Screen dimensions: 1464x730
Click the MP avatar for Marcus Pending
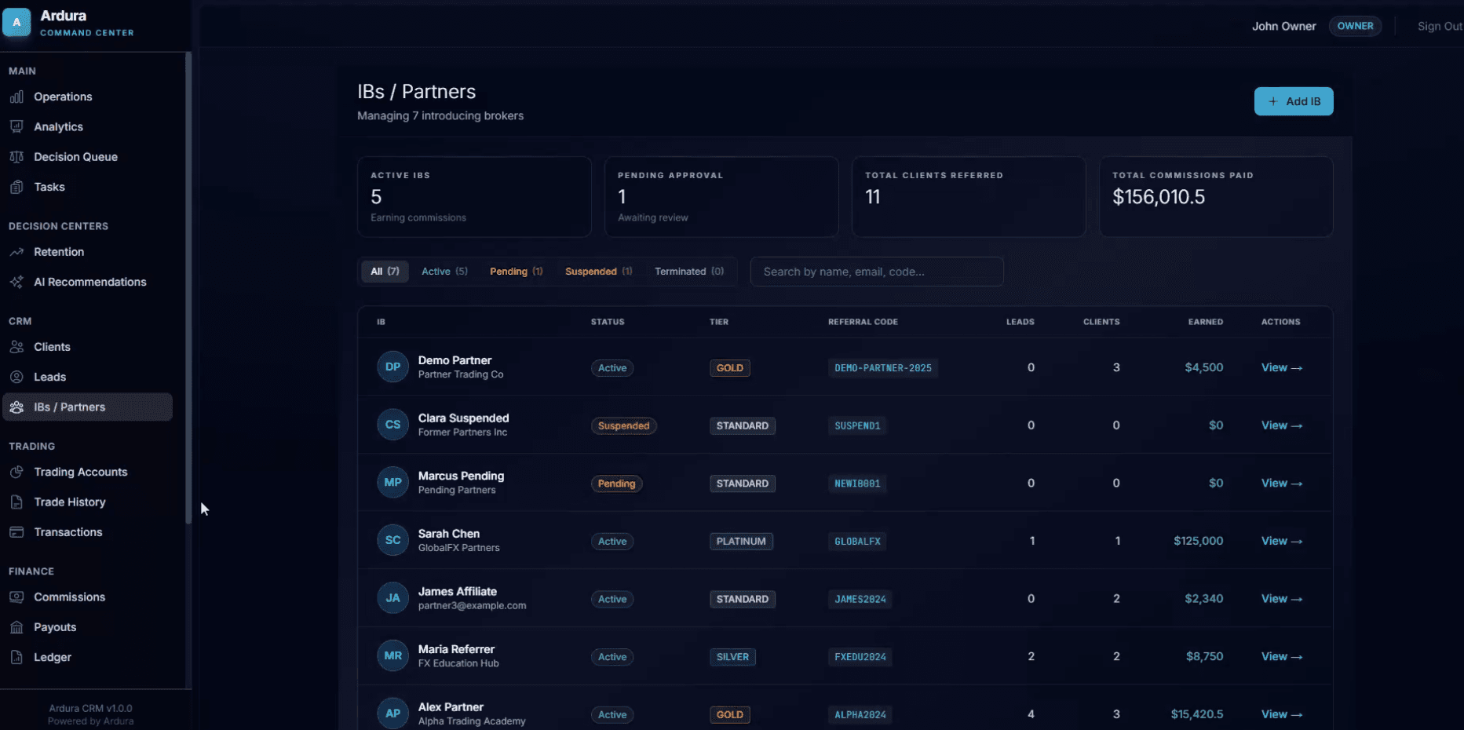pos(392,482)
